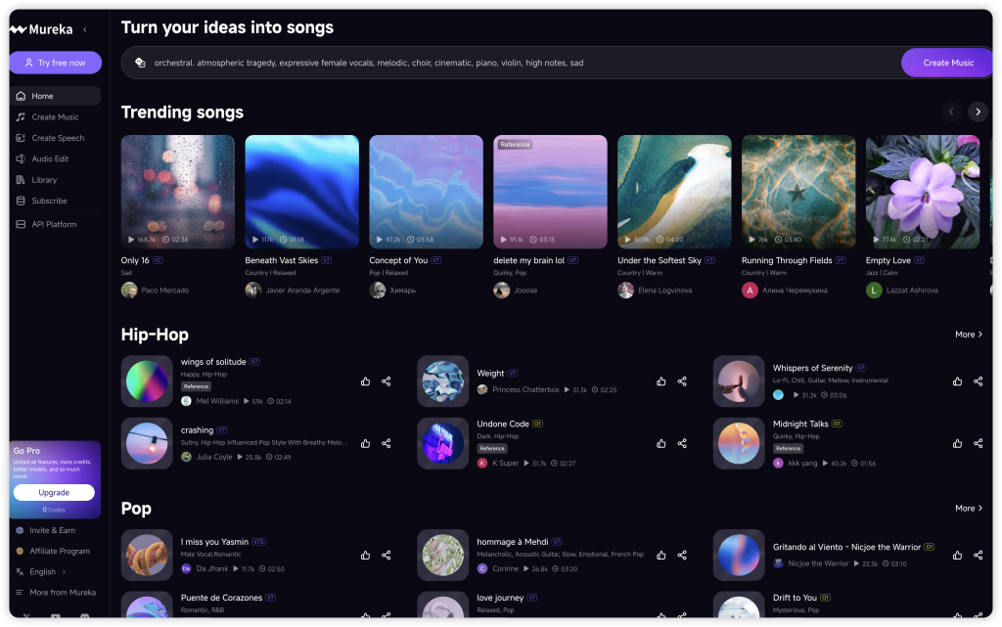Click More link beside Hip-Hop section
Screen dimensions: 1002x627
click(968, 335)
